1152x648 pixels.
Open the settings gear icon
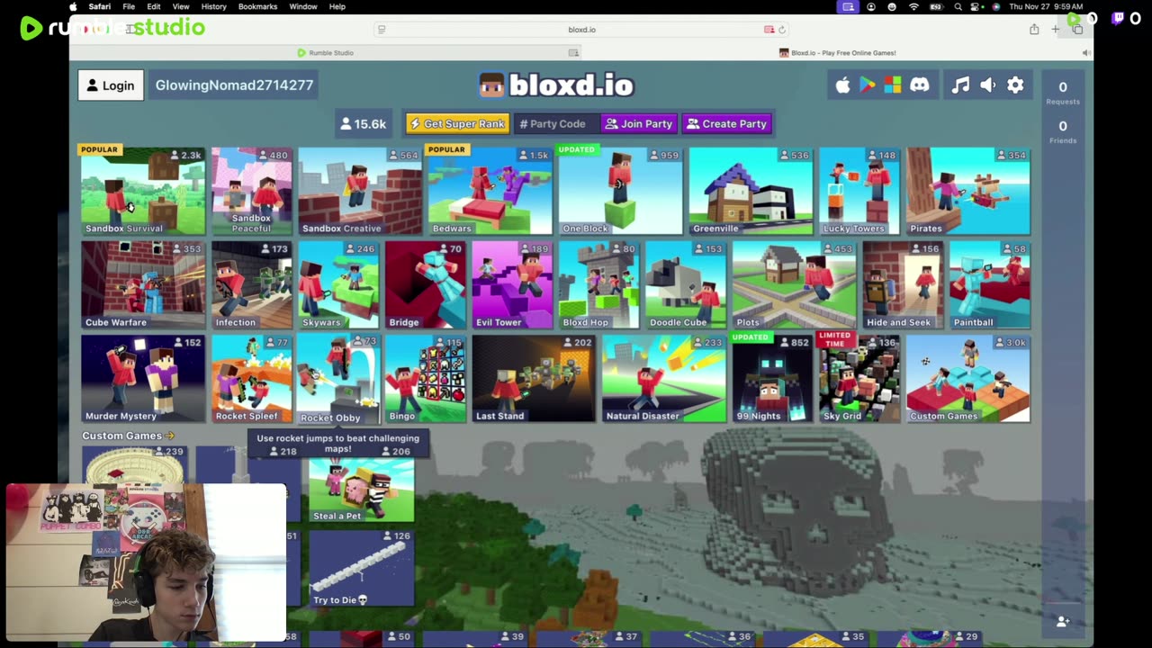[x=1015, y=85]
